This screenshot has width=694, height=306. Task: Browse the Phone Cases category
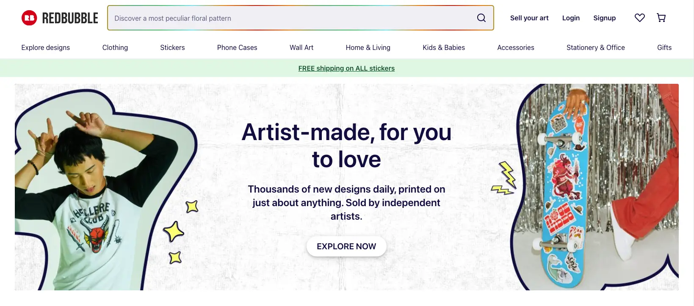click(237, 47)
